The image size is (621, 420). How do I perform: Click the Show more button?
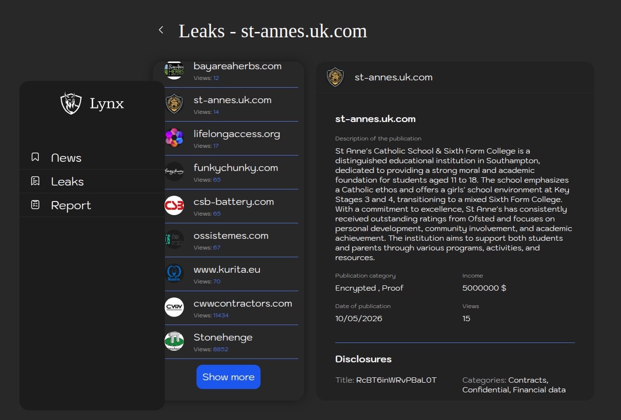click(229, 377)
